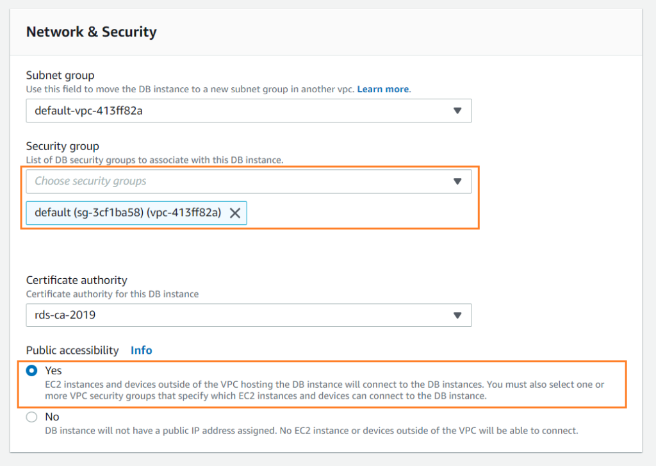656x466 pixels.
Task: Select No for public accessibility
Action: point(32,417)
